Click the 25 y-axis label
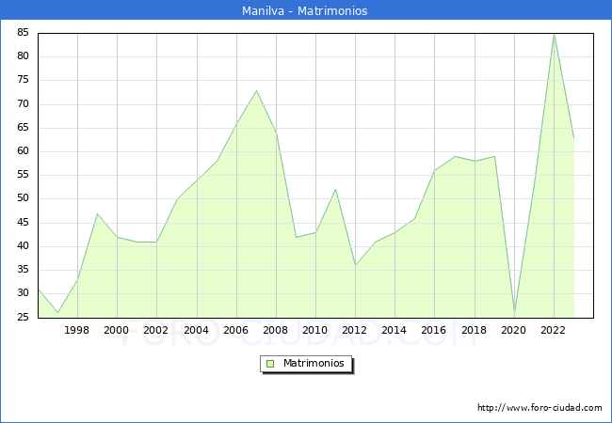Screen dimensions: 612x423 coord(22,317)
